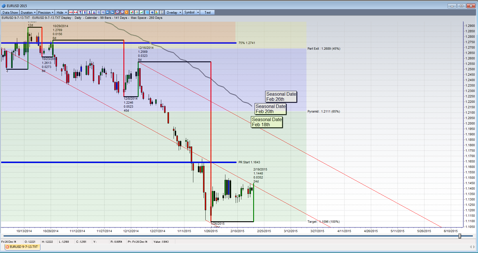Jump to chart start with skip-back icon

point(108,12)
